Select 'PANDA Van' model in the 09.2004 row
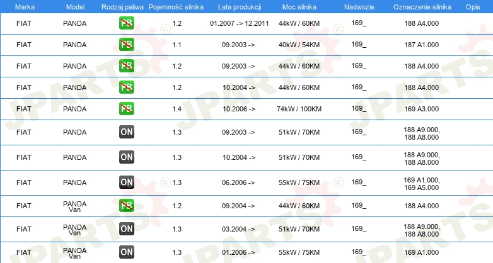493x263 pixels. pos(75,206)
